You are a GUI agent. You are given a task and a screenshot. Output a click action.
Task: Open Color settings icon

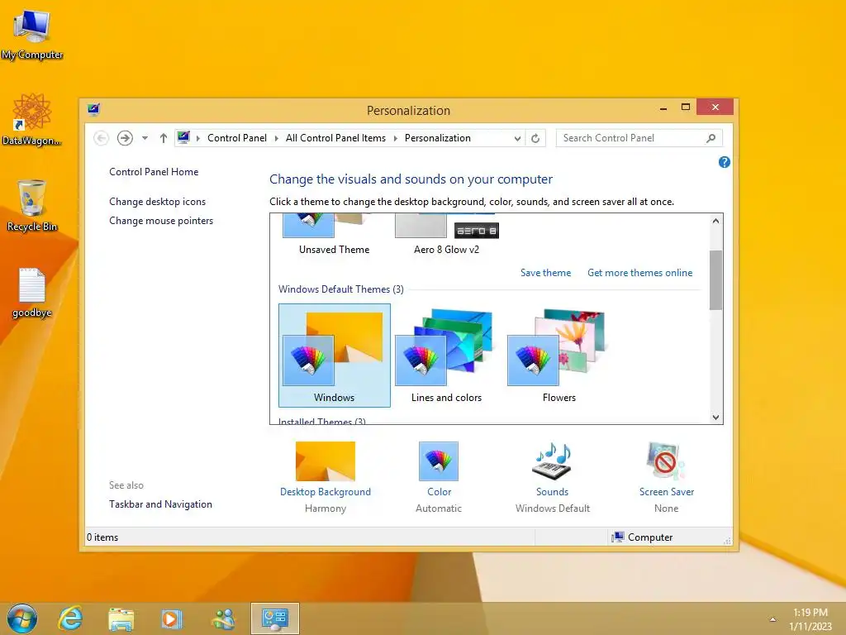coord(439,461)
